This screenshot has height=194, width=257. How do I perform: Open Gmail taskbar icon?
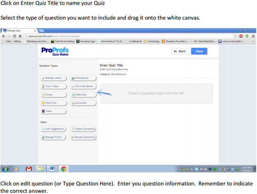tap(29, 169)
